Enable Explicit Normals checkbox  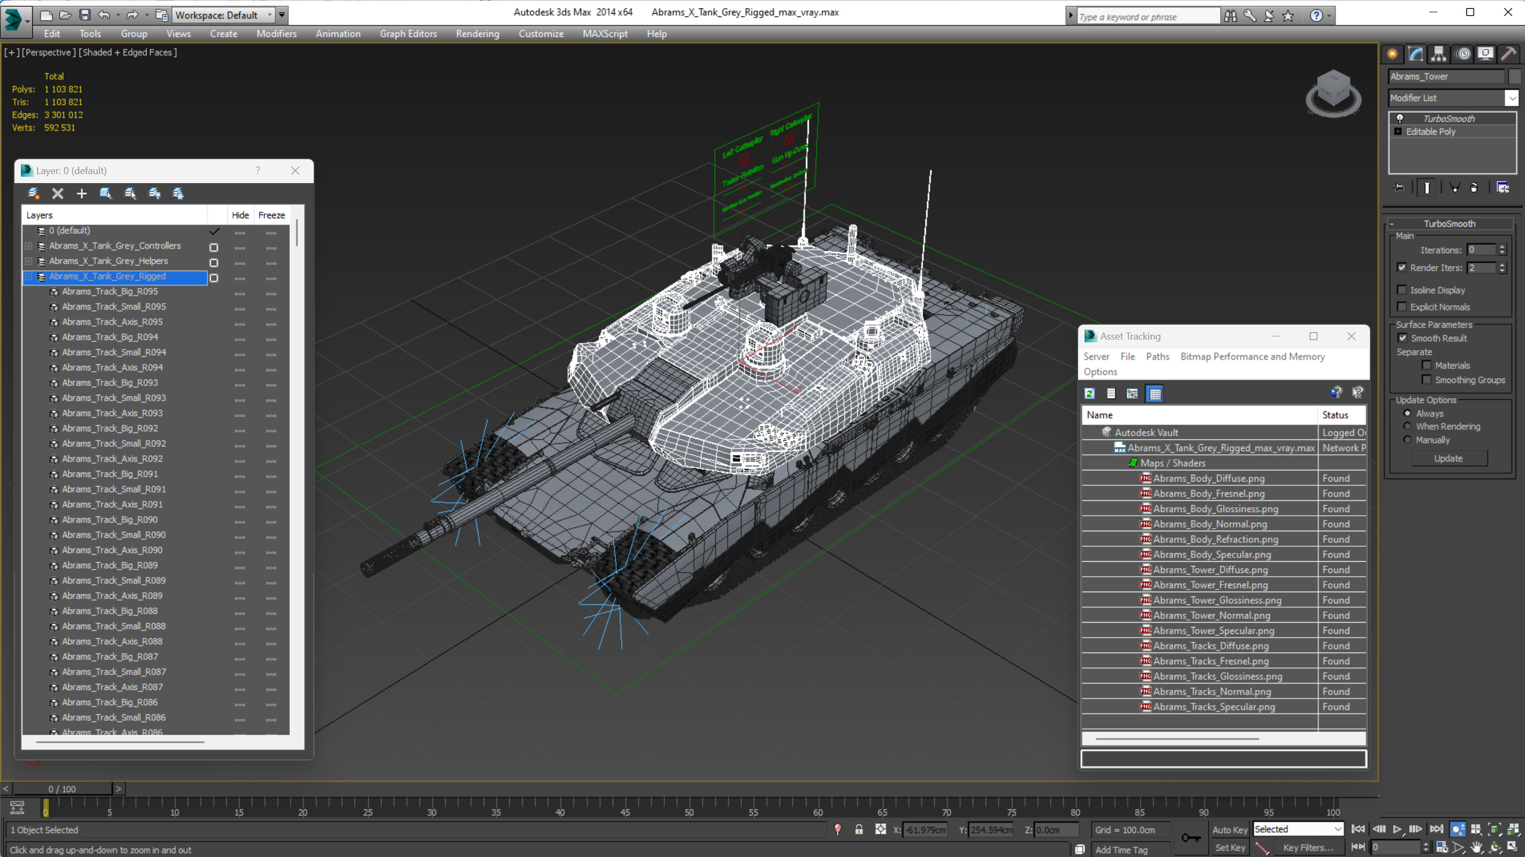[1402, 306]
